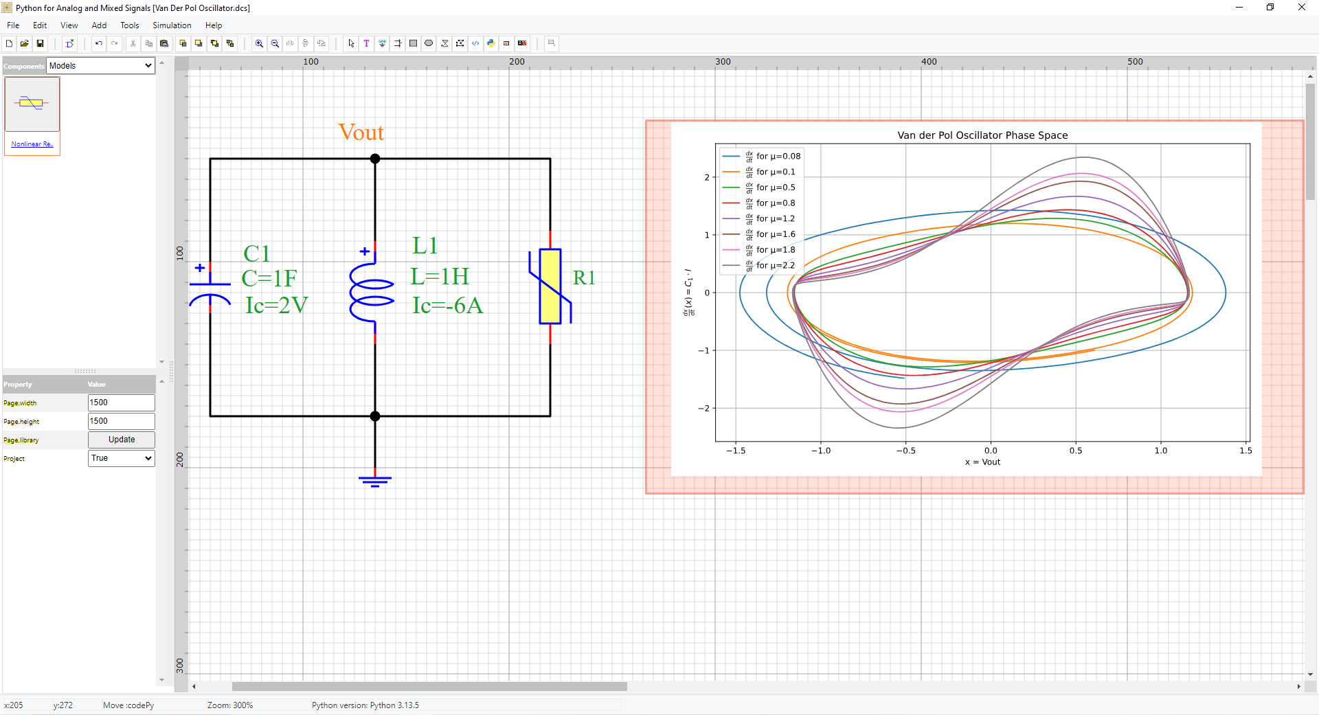
Task: Click the scissors cut icon
Action: 133,43
